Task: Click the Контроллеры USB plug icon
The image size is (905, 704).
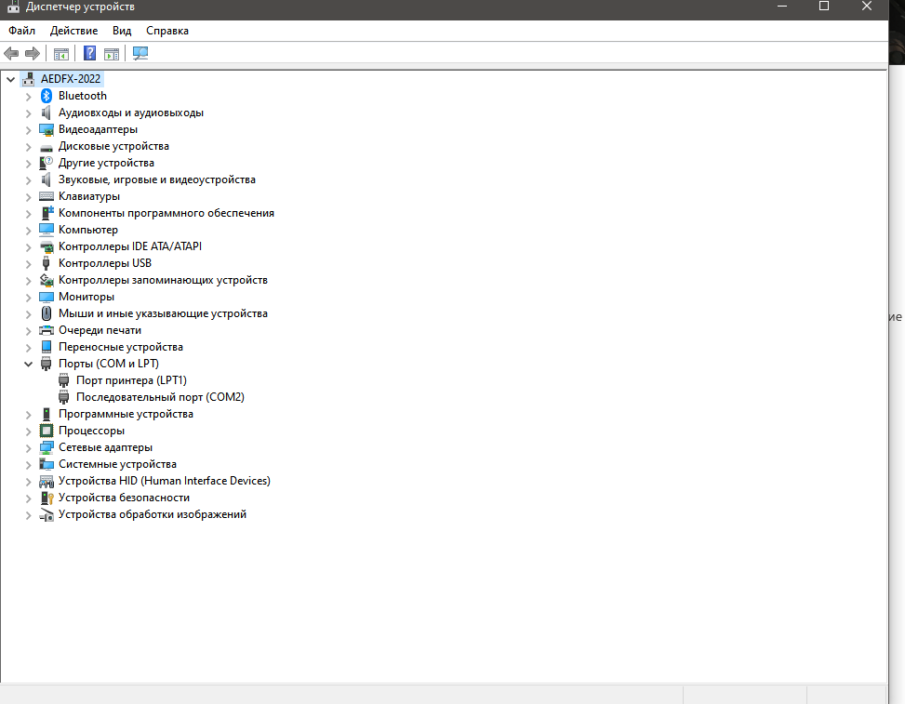Action: (x=47, y=263)
